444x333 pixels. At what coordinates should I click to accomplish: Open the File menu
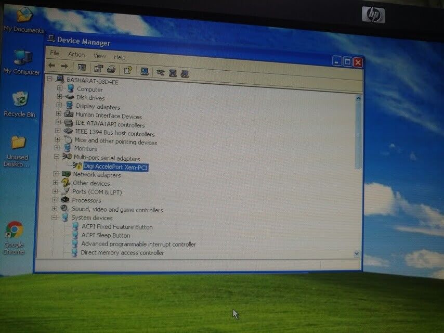click(55, 53)
